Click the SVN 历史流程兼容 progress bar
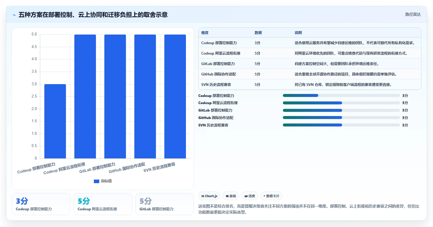This screenshot has height=227, width=433. tap(341, 125)
